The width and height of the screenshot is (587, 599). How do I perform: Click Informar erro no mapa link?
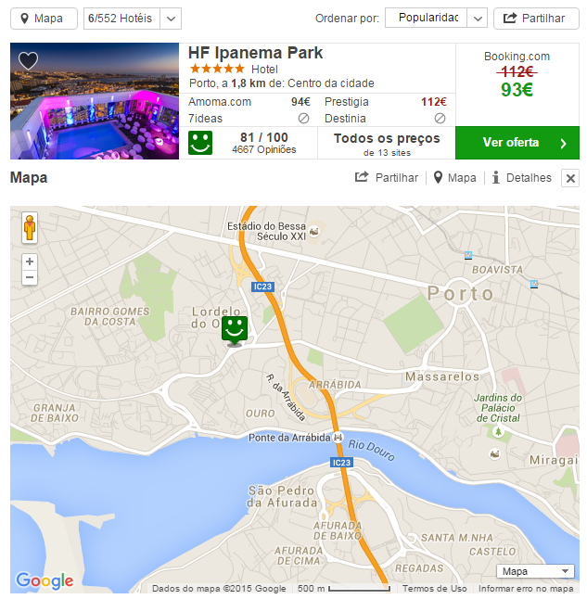pyautogui.click(x=526, y=588)
